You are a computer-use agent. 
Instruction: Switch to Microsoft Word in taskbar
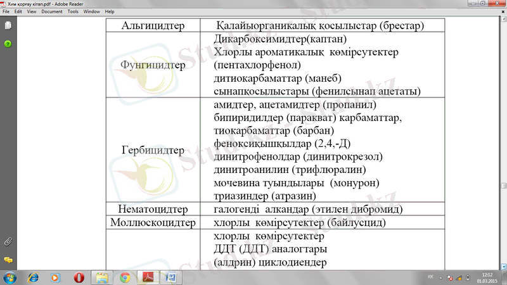[171, 277]
